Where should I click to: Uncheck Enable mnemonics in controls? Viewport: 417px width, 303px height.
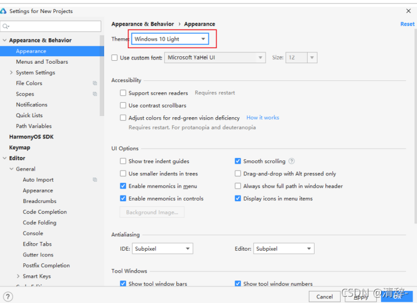tap(123, 198)
